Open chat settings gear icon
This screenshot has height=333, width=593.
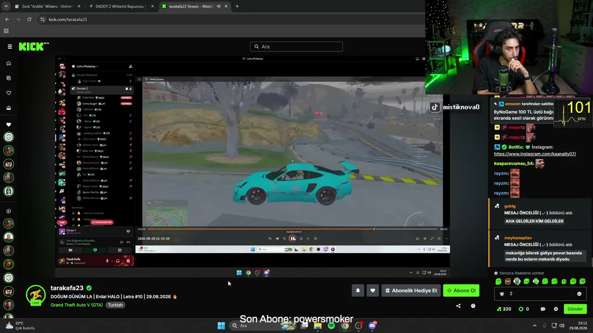click(555, 309)
